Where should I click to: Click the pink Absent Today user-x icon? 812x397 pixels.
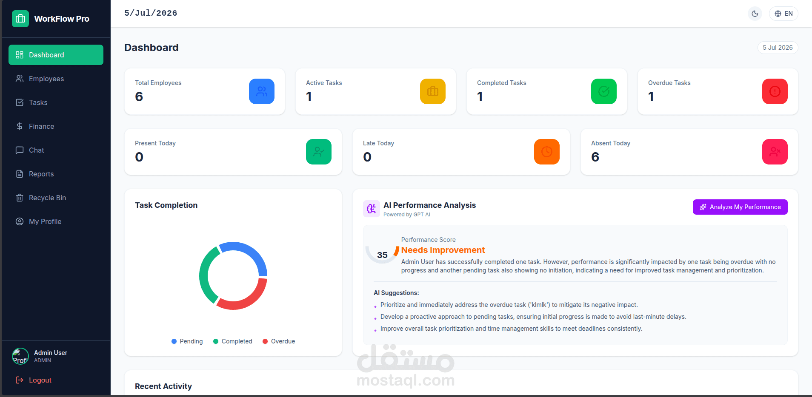(775, 152)
